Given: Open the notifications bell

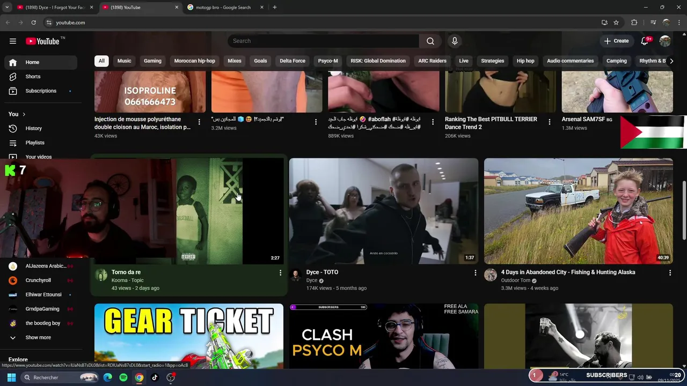Looking at the screenshot, I should 646,41.
